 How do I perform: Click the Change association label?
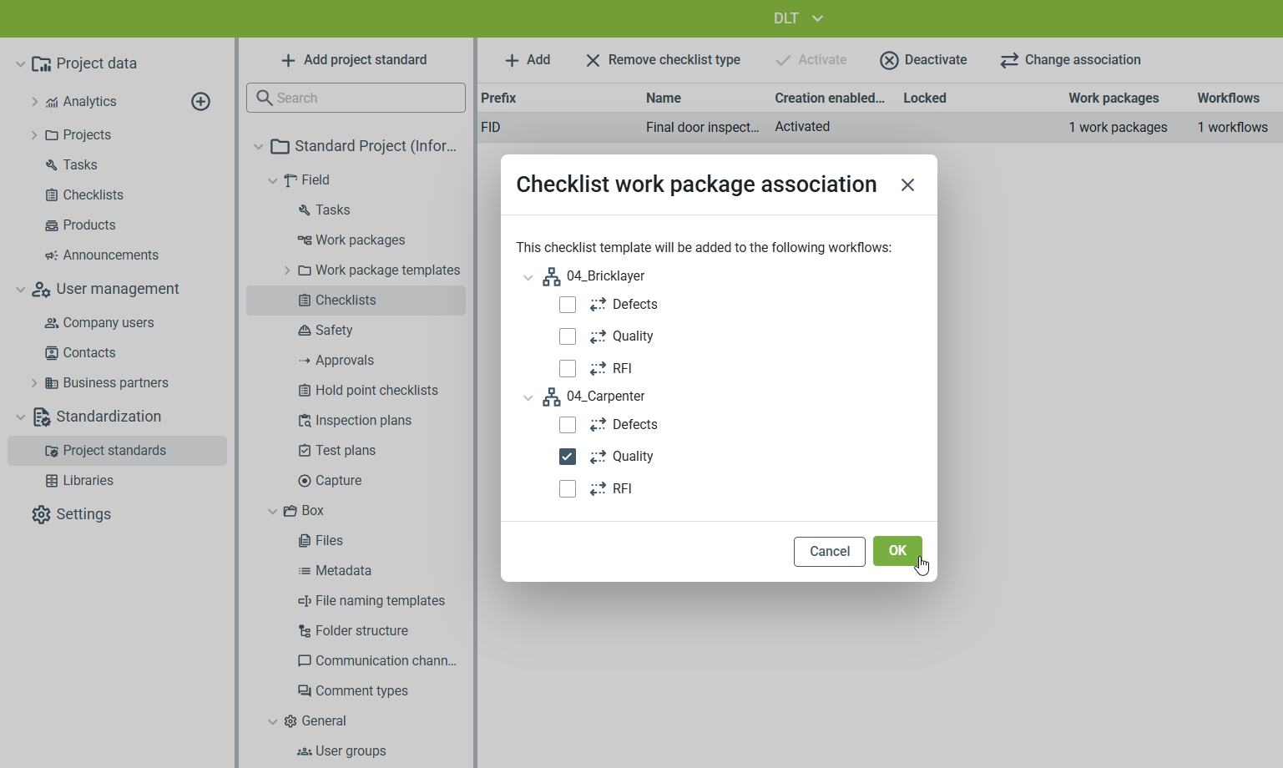tap(1083, 60)
